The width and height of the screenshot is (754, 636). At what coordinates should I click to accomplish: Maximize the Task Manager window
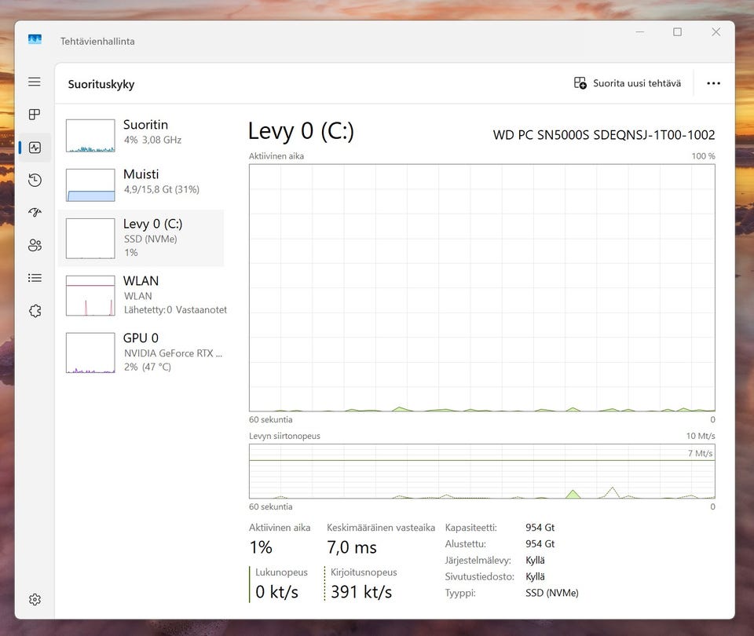tap(677, 32)
